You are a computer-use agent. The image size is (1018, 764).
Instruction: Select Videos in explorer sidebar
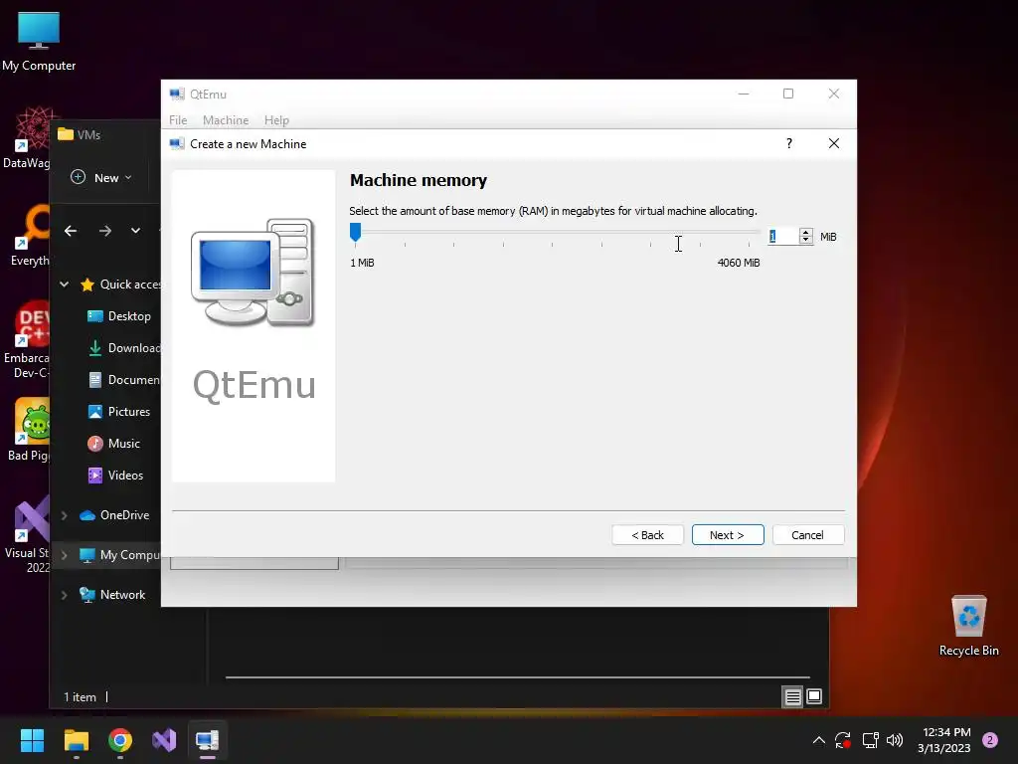click(x=115, y=476)
